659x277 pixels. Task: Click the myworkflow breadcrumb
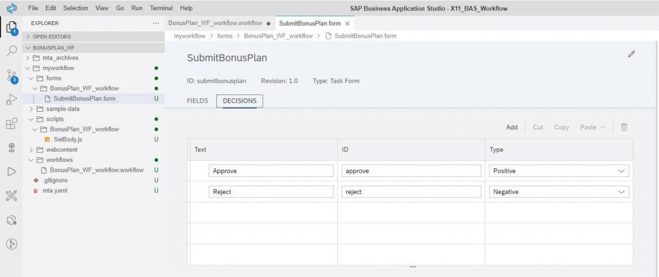click(190, 36)
